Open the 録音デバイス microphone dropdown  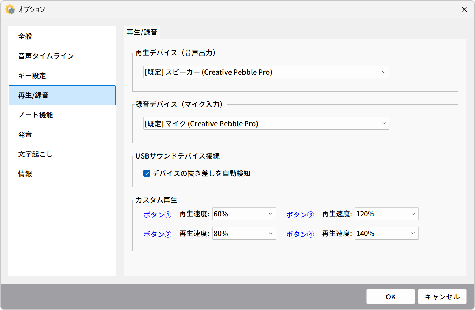tap(266, 123)
